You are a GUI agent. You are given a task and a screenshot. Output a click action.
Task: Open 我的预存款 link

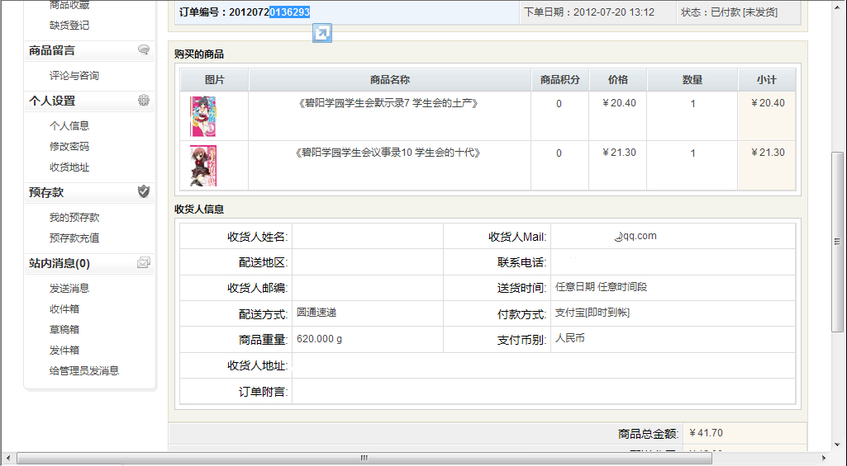(74, 218)
